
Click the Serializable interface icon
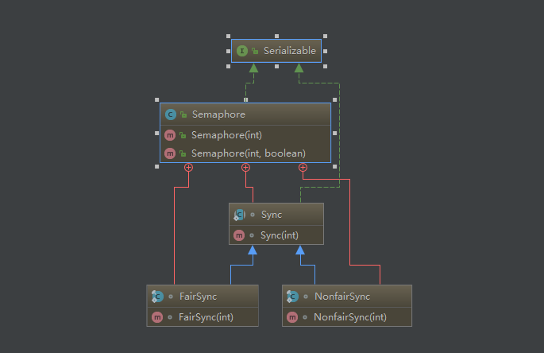[241, 51]
